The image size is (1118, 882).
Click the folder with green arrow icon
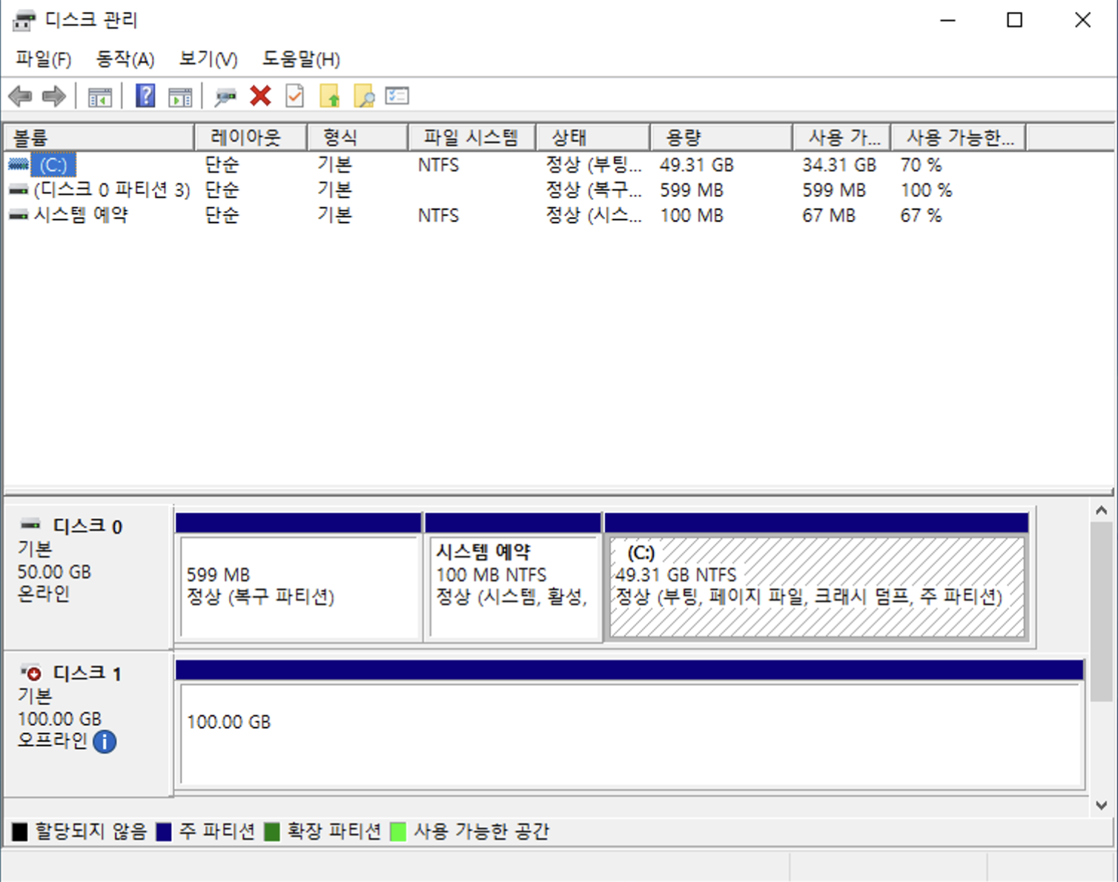(x=329, y=96)
